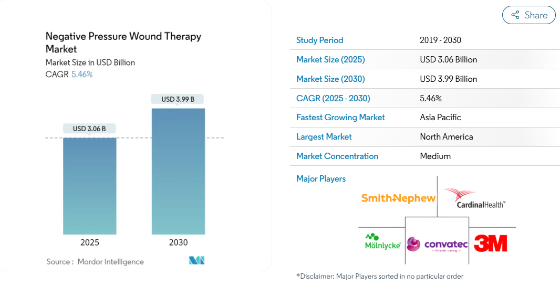Click the Fastest Growing Market label
Viewport: 560px width, 297px height.
340,118
